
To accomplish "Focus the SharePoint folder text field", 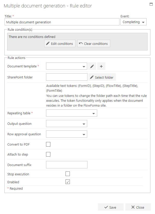I will pyautogui.click(x=67, y=77).
